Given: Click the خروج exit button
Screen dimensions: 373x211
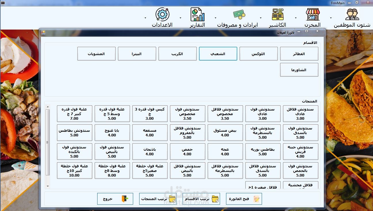Looking at the screenshot, I should [115, 199].
